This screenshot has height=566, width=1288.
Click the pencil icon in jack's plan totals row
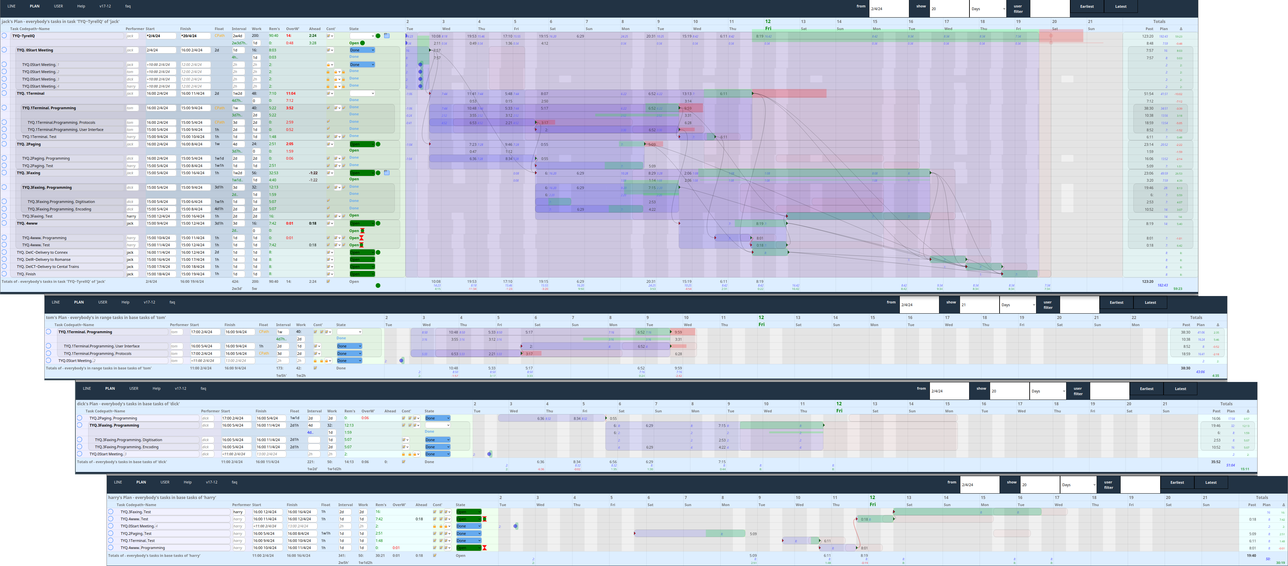tap(328, 281)
